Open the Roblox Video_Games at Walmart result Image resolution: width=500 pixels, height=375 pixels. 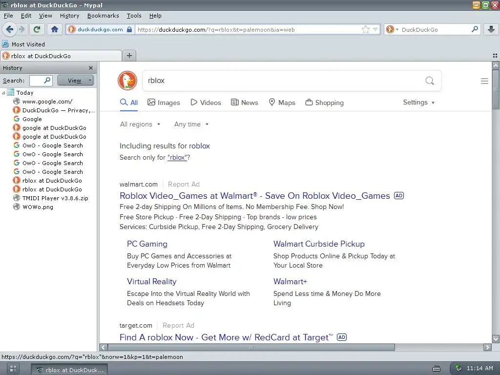tap(255, 195)
